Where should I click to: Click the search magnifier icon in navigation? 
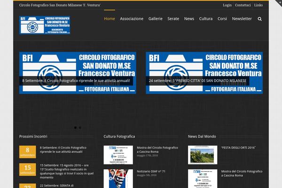(260, 19)
